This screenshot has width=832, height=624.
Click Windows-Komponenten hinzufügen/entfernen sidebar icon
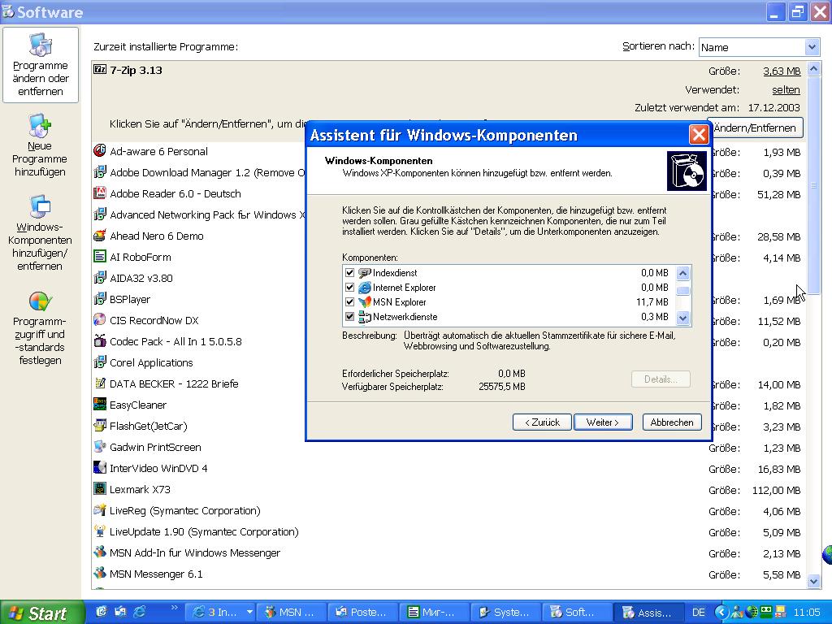point(40,206)
